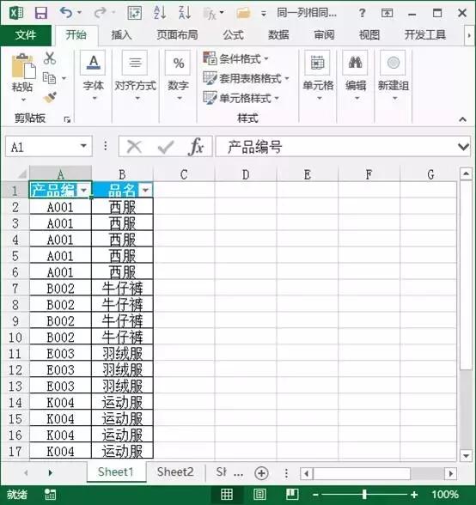Click the zoom in plus button
This screenshot has width=476, height=505.
(414, 495)
